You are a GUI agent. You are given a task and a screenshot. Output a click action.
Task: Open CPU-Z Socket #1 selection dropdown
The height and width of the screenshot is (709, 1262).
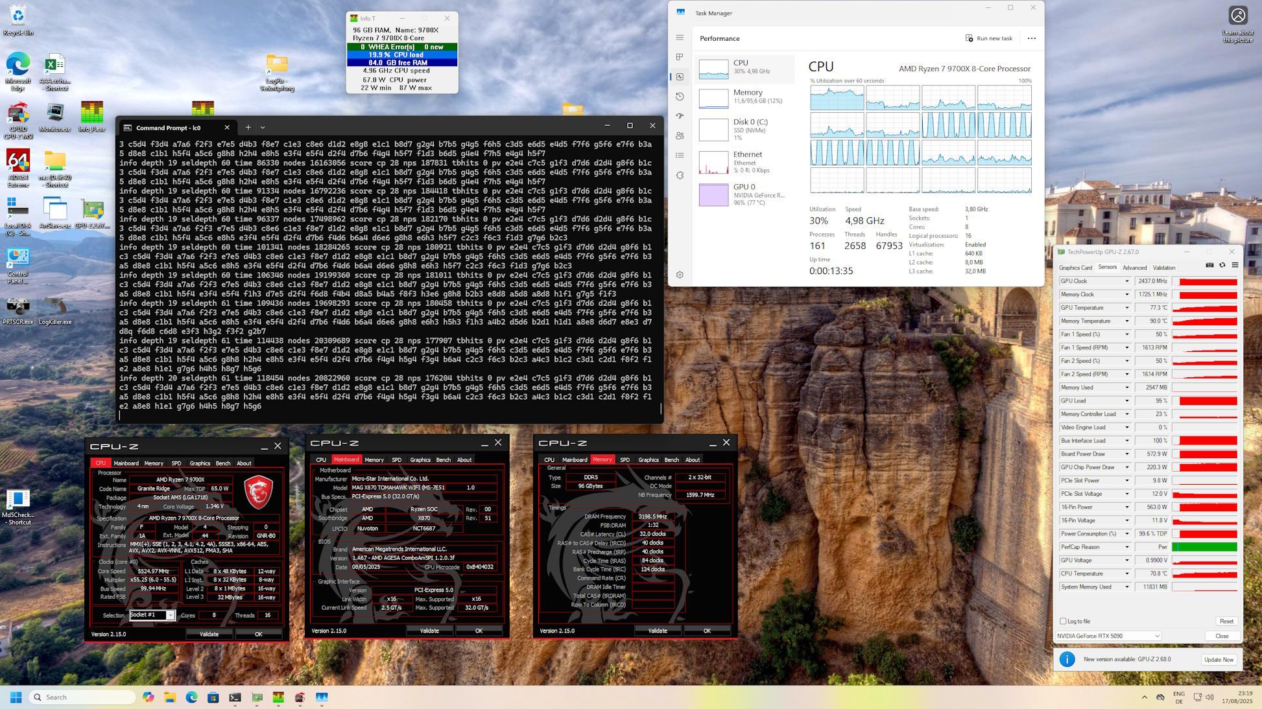(x=170, y=615)
